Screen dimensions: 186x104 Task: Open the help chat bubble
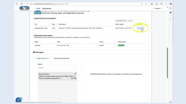coord(19,100)
